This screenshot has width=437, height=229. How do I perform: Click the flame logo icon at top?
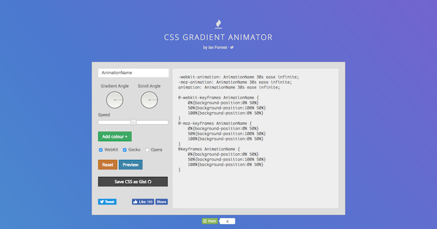218,24
